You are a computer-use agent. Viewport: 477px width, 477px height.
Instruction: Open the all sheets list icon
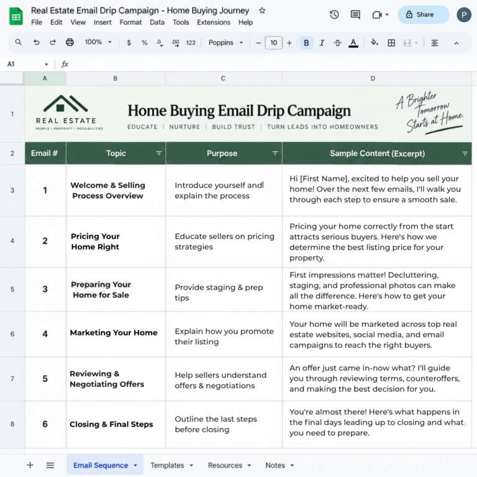(x=50, y=465)
